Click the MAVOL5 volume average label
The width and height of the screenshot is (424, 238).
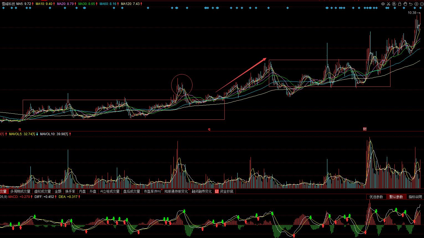pyautogui.click(x=22, y=134)
